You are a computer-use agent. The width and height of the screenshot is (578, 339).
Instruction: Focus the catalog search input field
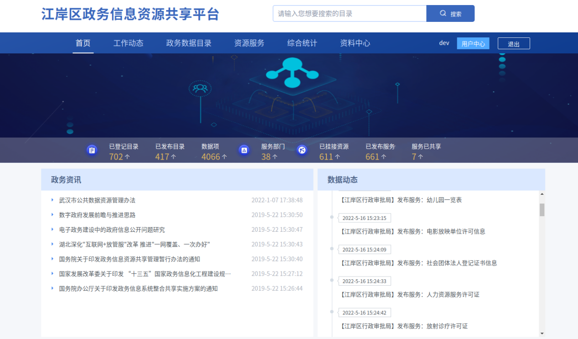pos(349,14)
